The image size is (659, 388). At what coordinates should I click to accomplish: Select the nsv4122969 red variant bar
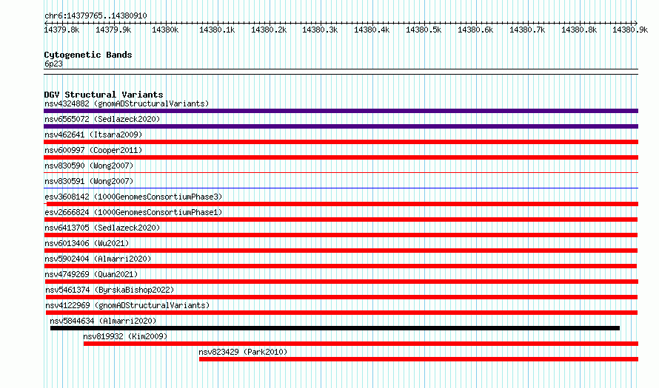pos(341,313)
